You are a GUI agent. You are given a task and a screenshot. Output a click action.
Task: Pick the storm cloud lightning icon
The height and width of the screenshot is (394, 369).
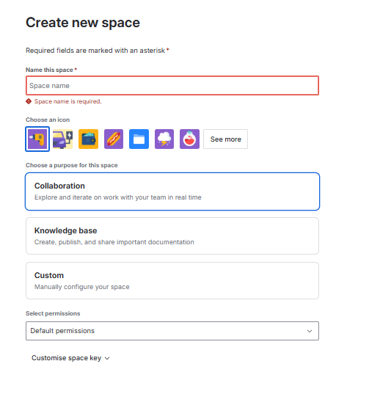coord(164,139)
